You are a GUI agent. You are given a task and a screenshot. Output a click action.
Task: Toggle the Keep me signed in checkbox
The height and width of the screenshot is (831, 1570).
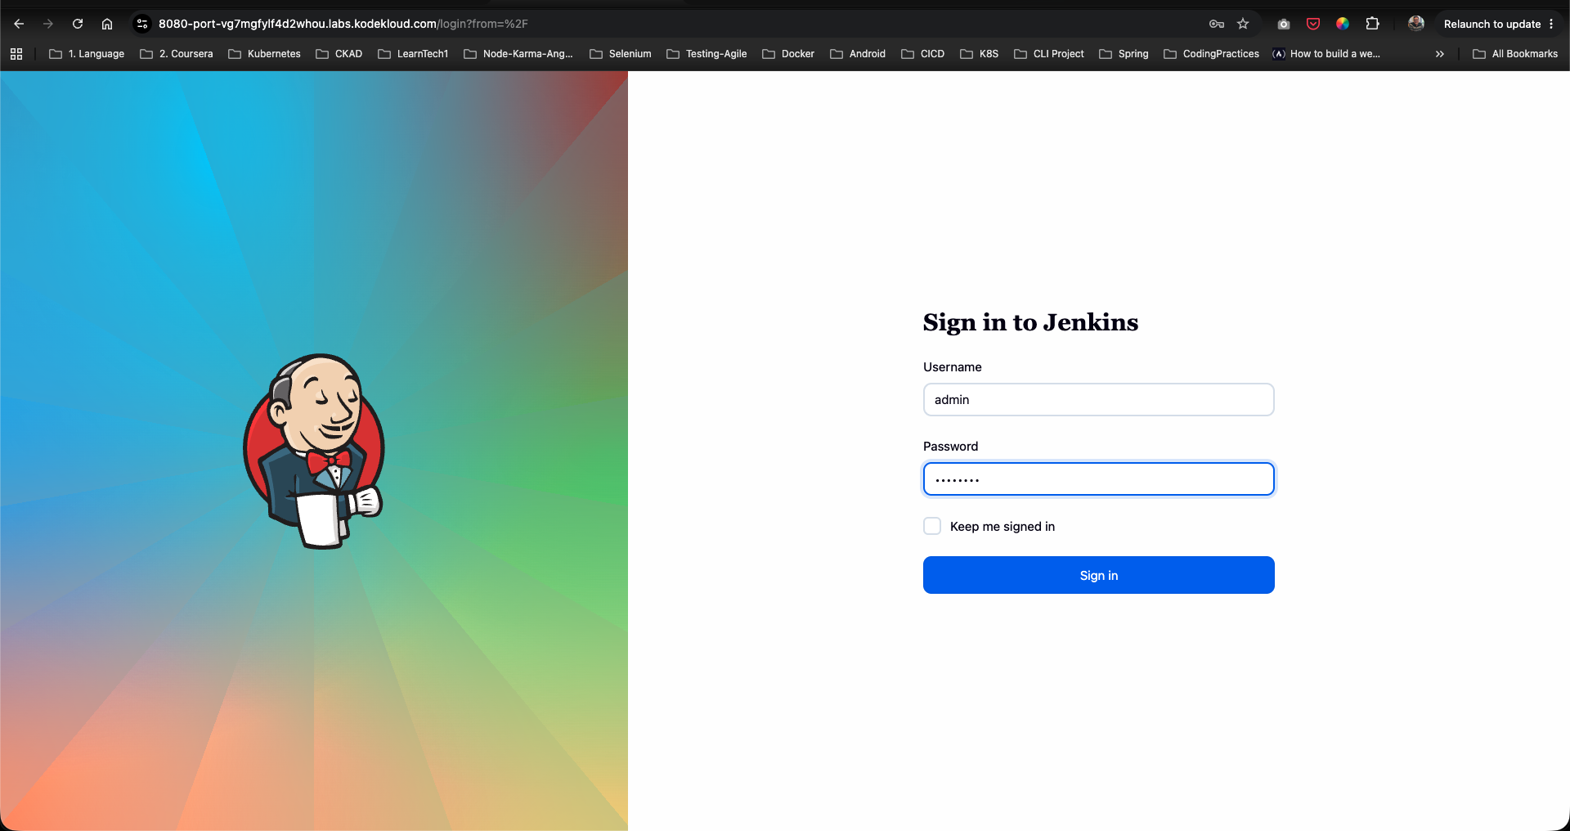coord(932,526)
